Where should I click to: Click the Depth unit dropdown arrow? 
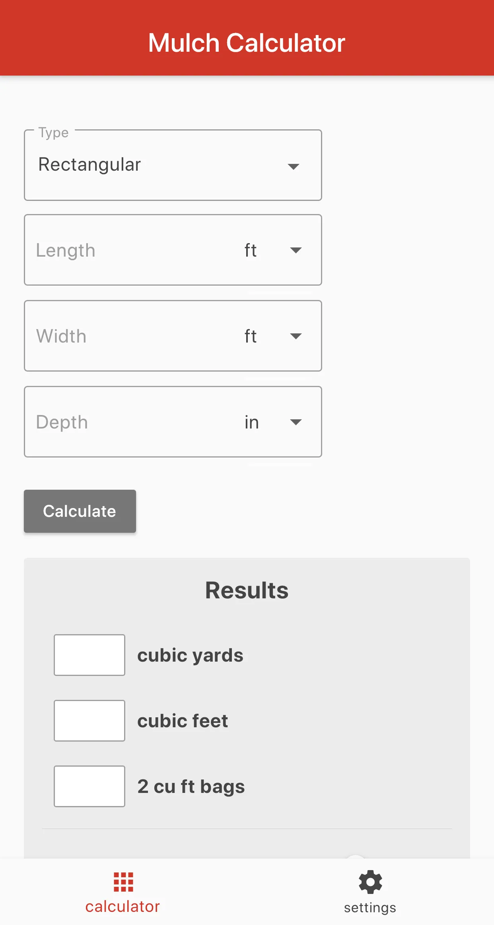click(x=296, y=422)
